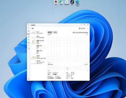The width and height of the screenshot is (126, 98).
Task: Click the HDD type value in disk details
Action: (x=72, y=78)
